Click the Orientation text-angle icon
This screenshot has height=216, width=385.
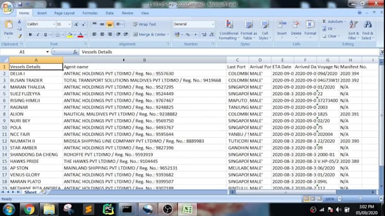(119, 24)
